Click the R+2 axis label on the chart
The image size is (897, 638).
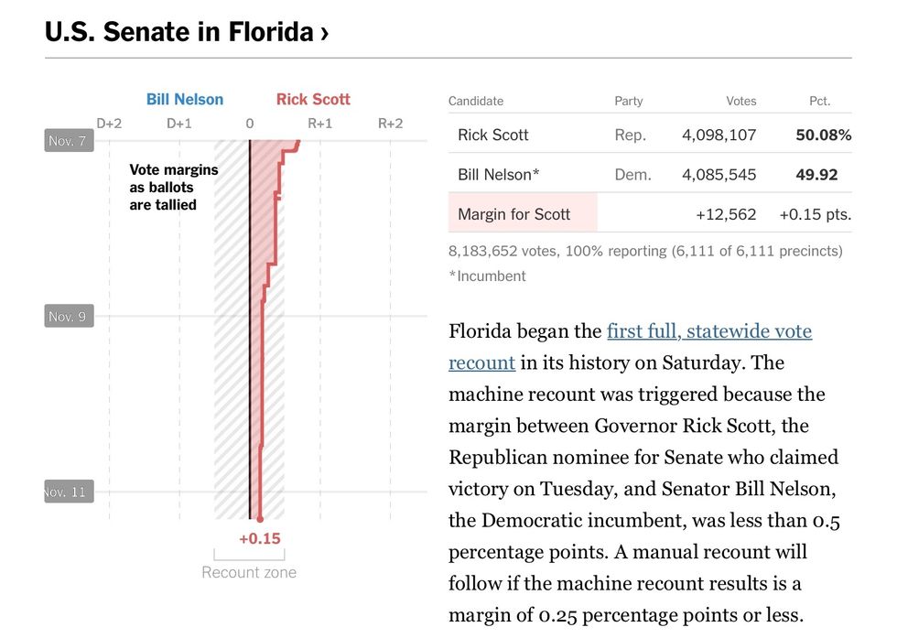(x=390, y=123)
